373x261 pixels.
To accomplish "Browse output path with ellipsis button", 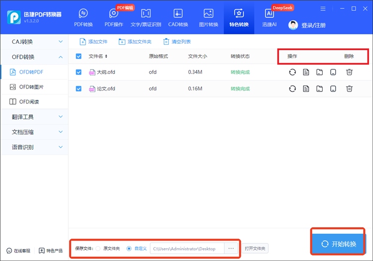I will click(x=231, y=249).
